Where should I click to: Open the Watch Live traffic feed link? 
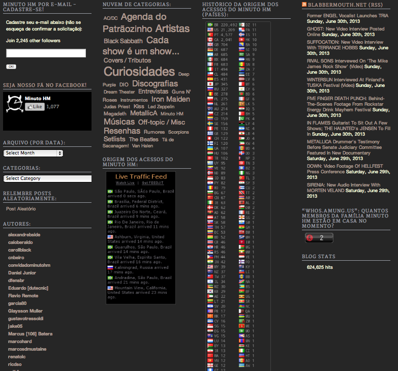pos(125,182)
